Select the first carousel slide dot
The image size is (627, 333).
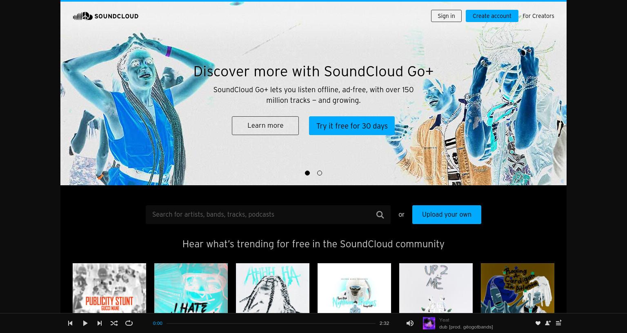307,173
